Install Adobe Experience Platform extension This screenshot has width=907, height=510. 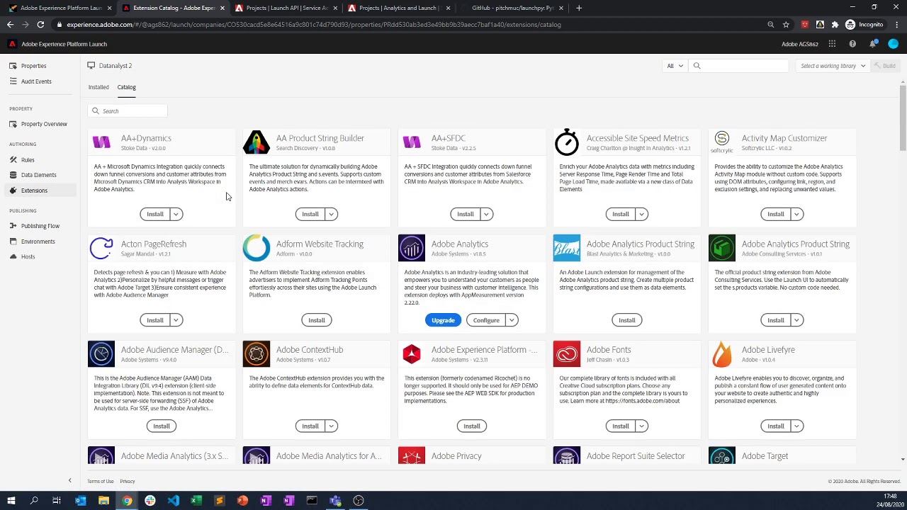[472, 426]
